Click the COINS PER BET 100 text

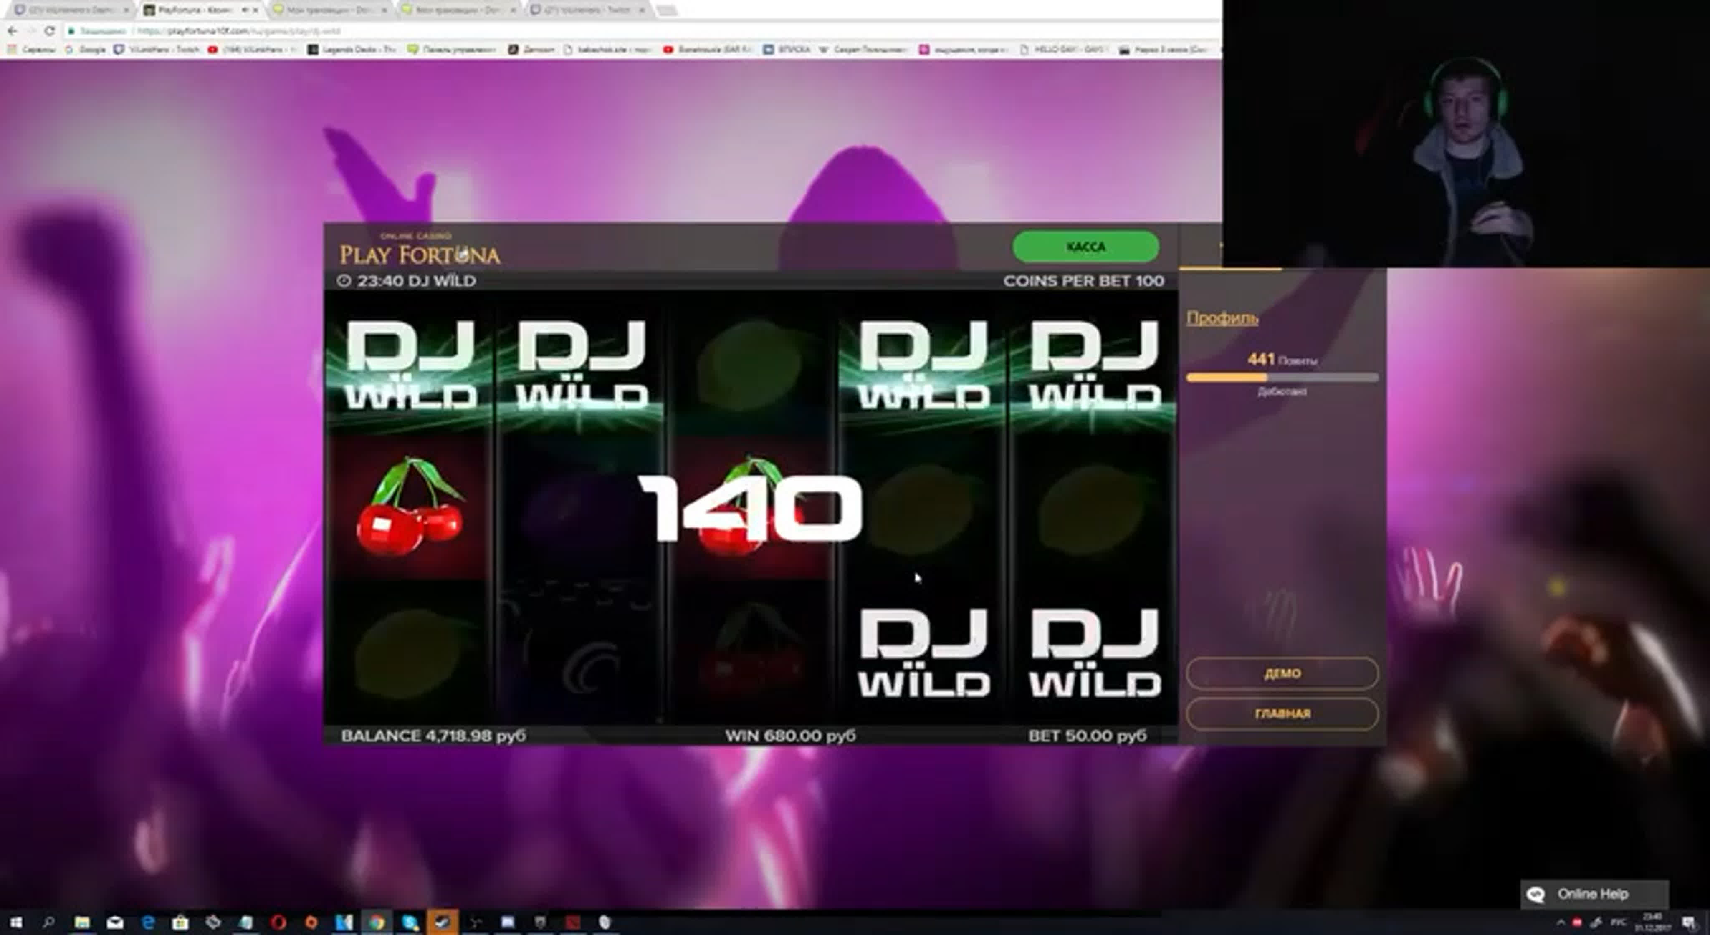click(1083, 281)
